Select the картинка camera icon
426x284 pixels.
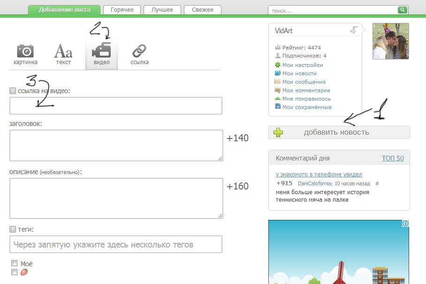pyautogui.click(x=25, y=51)
